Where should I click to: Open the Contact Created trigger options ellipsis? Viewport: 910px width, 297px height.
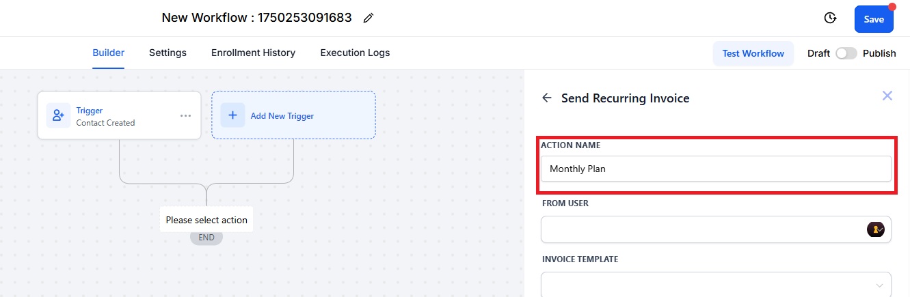pos(186,115)
